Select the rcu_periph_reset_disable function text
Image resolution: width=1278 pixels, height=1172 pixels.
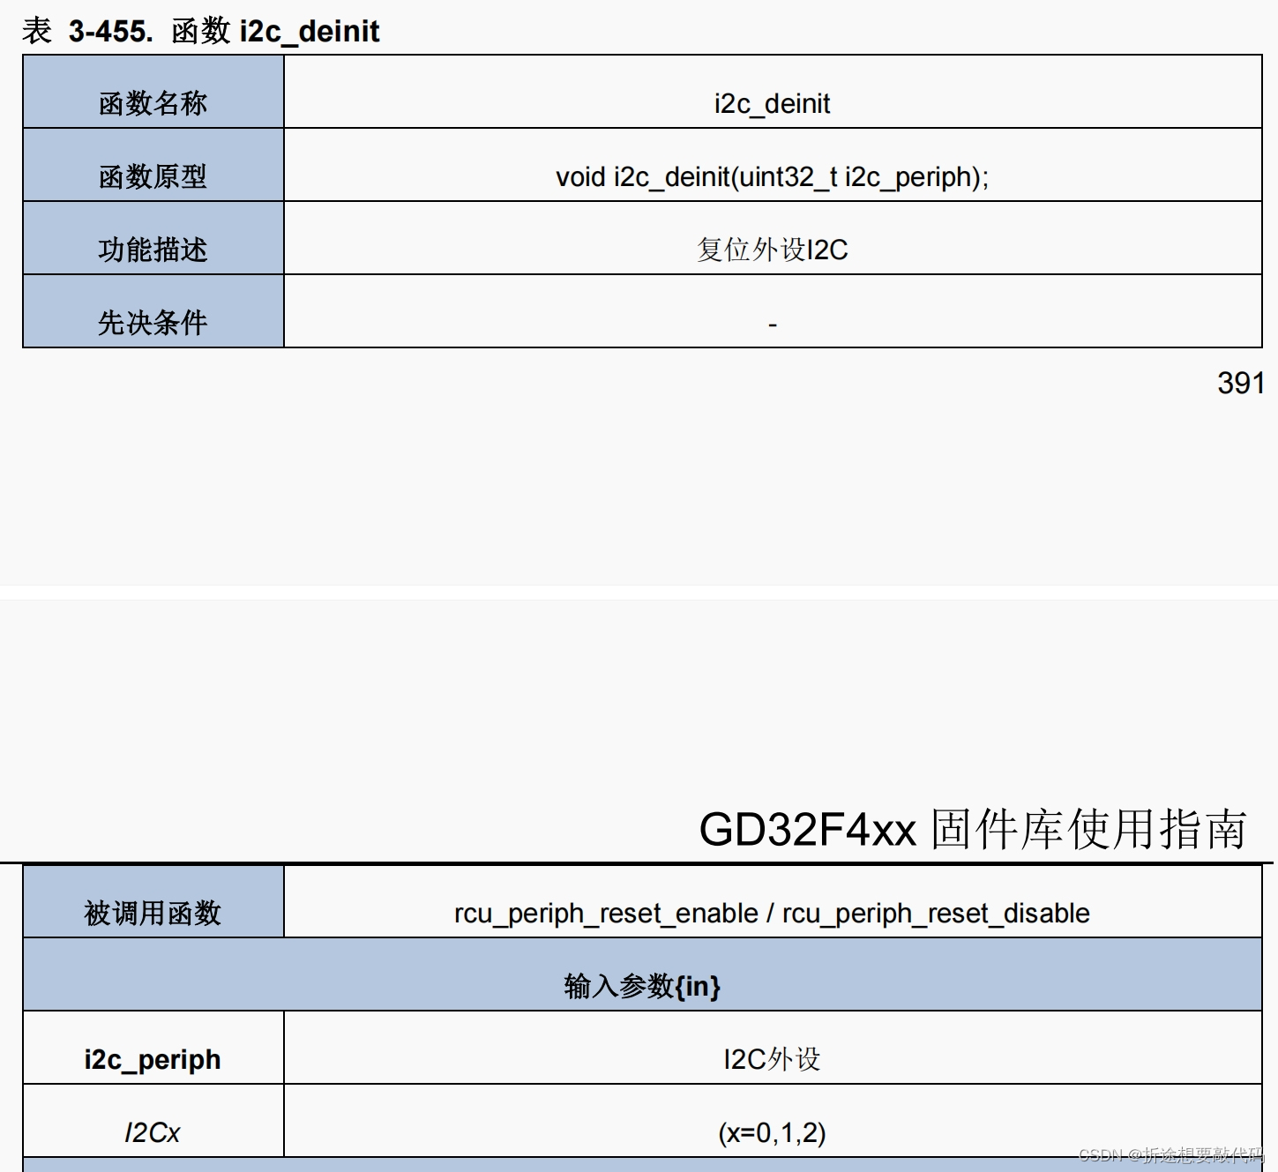(935, 914)
